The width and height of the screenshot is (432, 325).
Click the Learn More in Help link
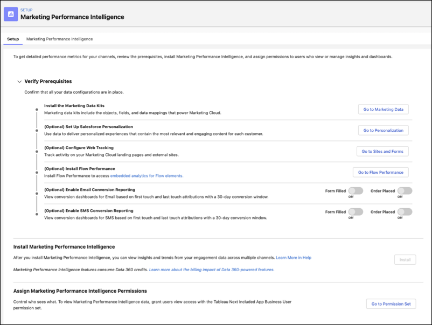[x=294, y=258]
